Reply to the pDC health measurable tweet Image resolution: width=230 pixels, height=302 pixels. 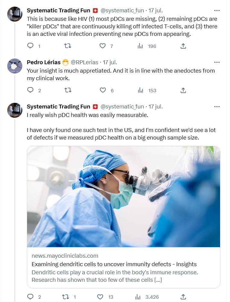(30, 297)
